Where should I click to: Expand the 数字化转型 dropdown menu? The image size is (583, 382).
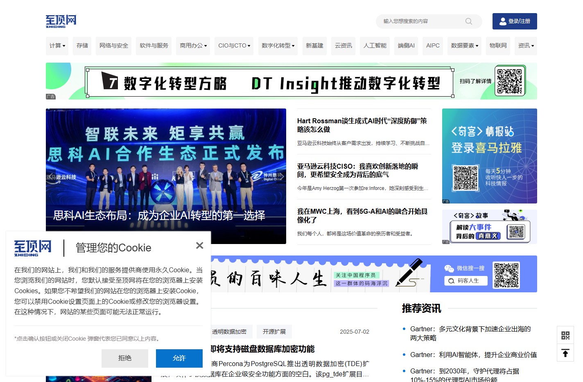tap(278, 46)
